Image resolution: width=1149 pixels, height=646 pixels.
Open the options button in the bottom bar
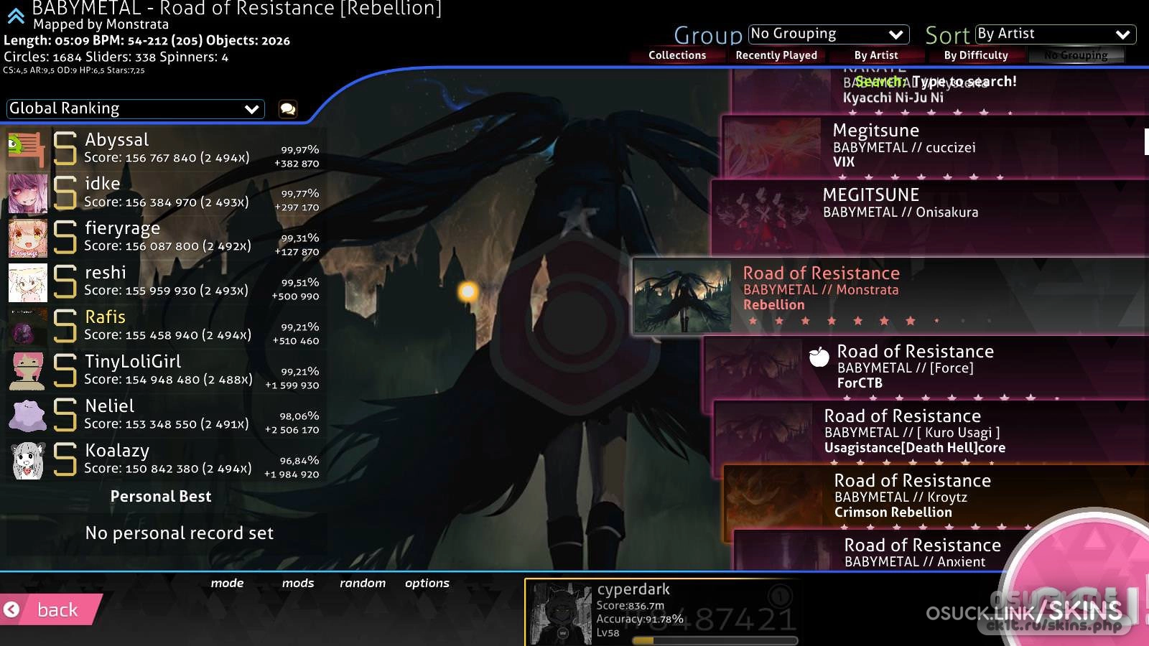pos(427,584)
